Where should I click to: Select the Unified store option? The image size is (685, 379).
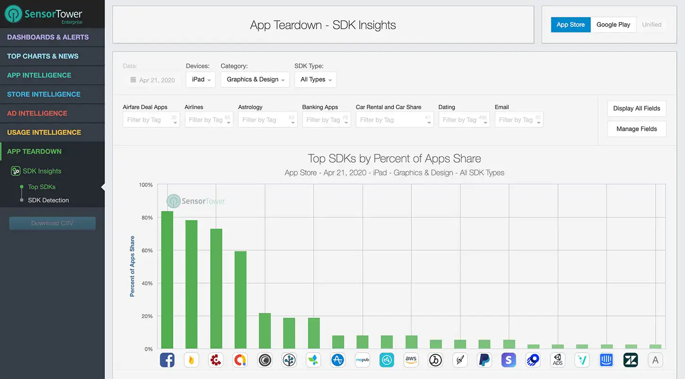coord(651,25)
